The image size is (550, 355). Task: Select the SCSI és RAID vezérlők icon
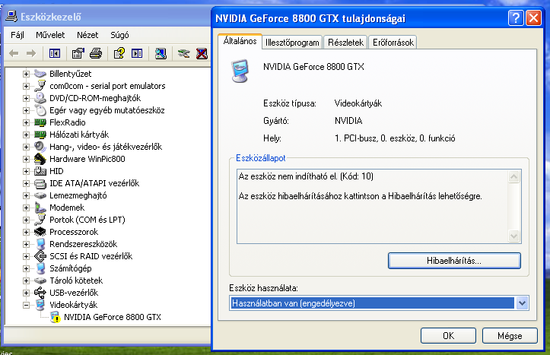40,256
